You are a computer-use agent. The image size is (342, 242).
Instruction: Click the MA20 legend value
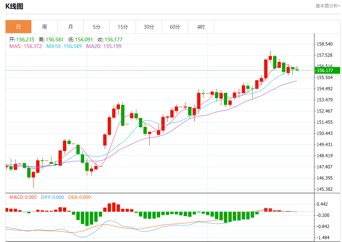(104, 46)
